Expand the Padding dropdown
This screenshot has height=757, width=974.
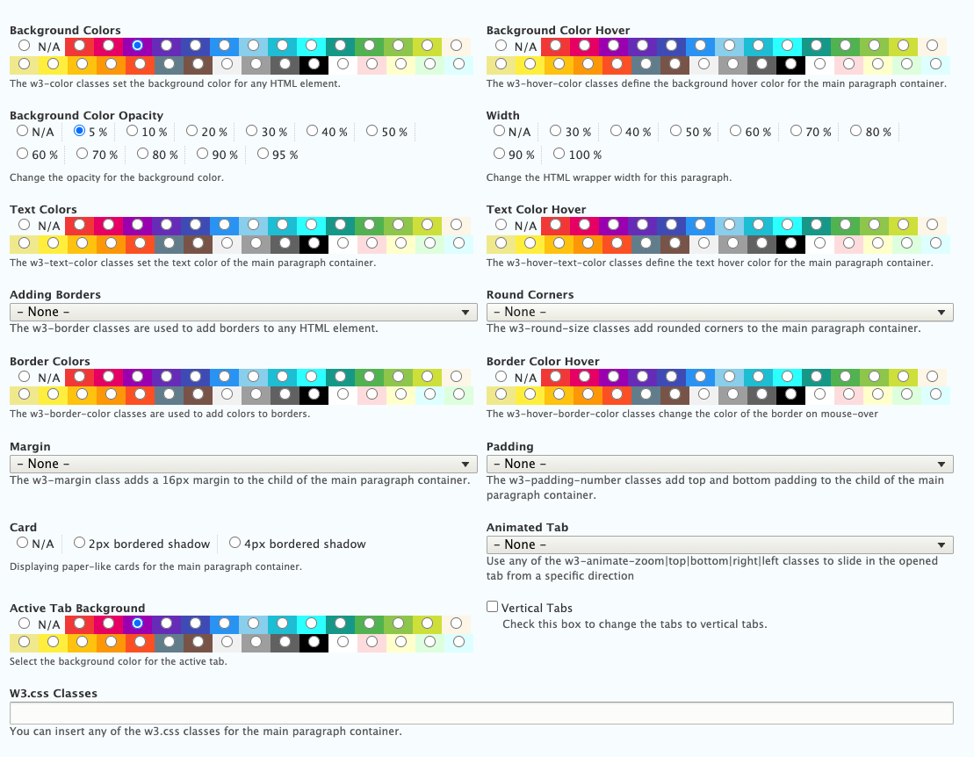pyautogui.click(x=720, y=464)
